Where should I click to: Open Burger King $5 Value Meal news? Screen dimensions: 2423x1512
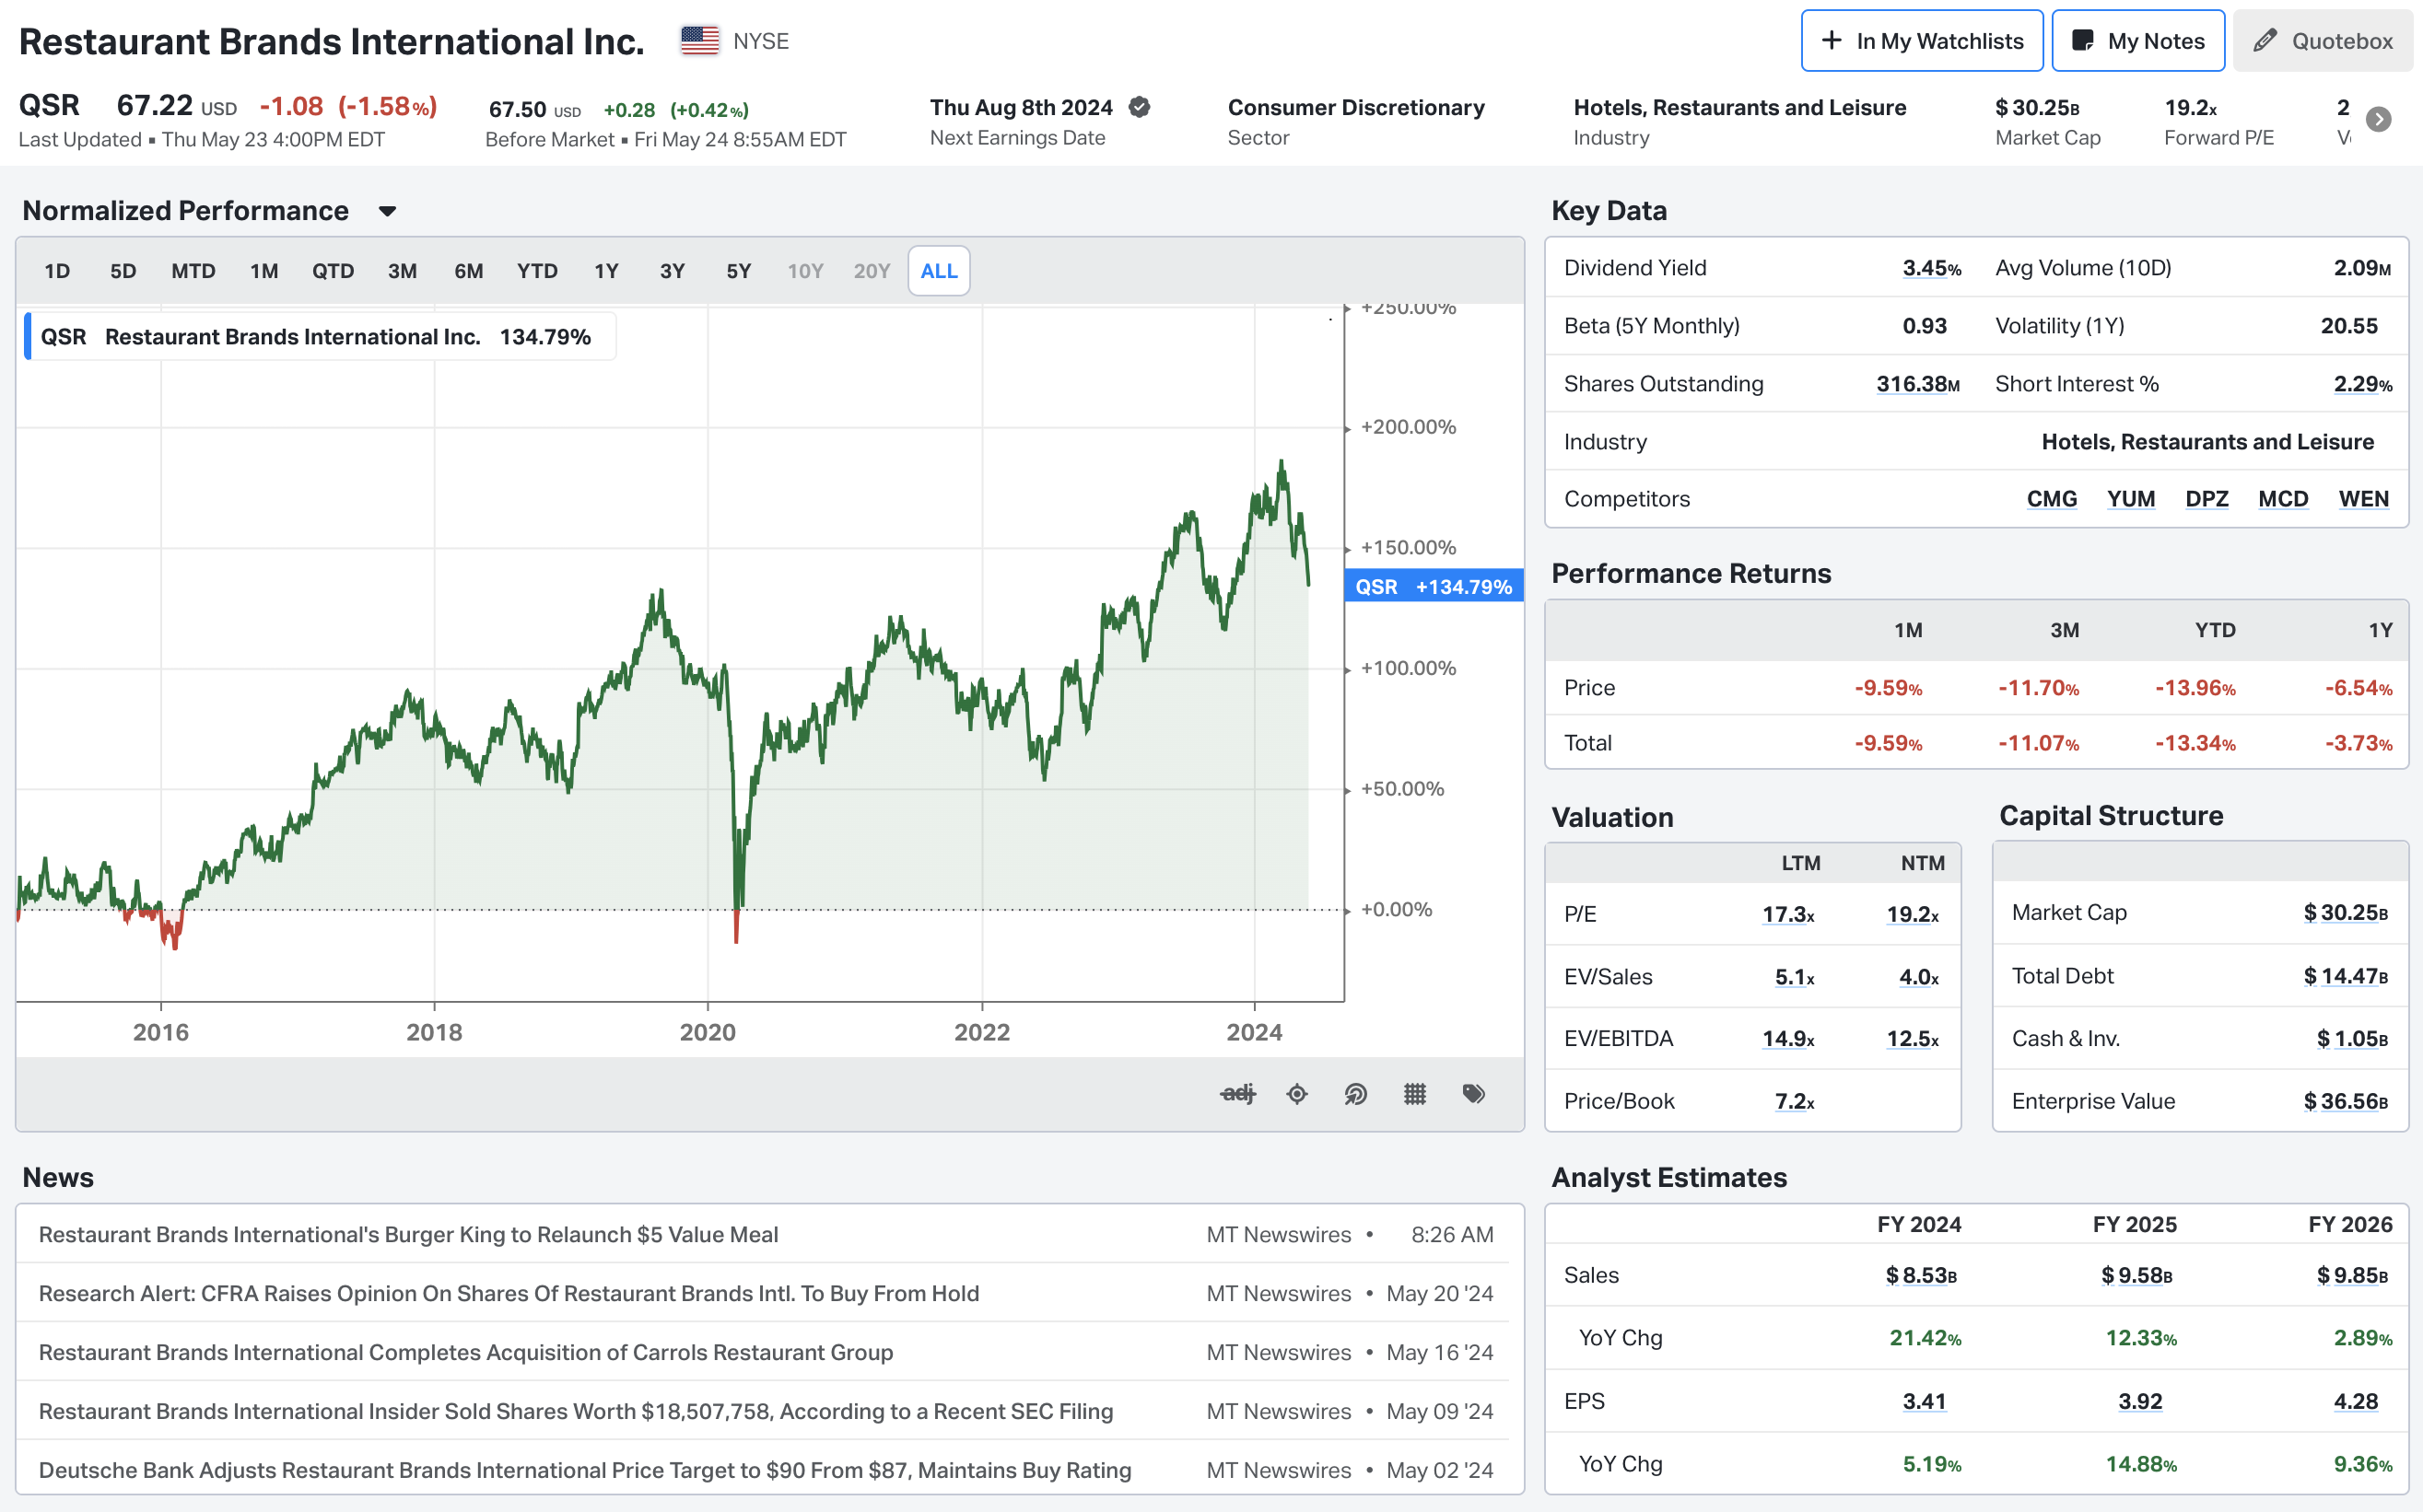(408, 1234)
